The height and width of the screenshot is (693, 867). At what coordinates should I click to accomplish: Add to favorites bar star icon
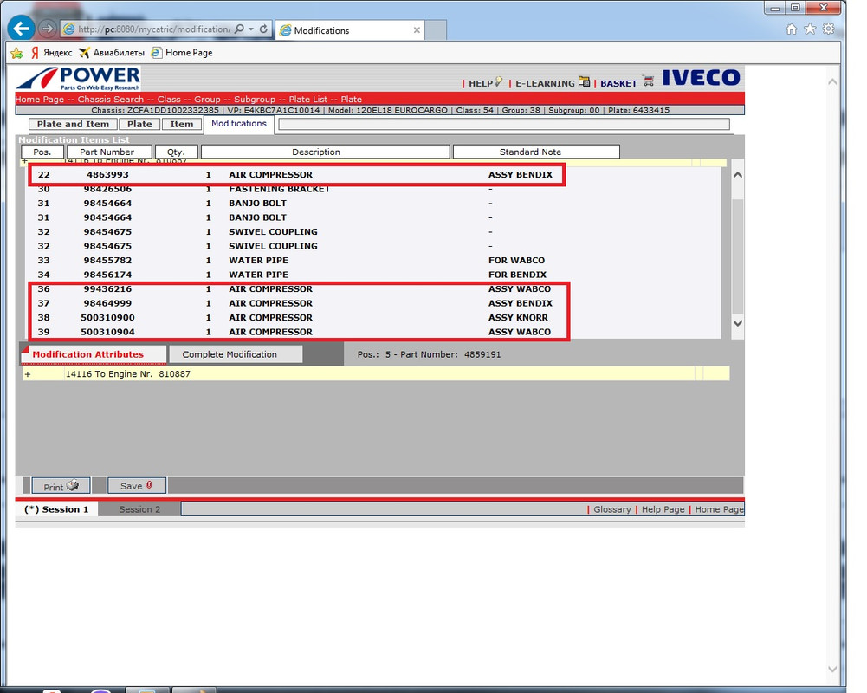[16, 53]
